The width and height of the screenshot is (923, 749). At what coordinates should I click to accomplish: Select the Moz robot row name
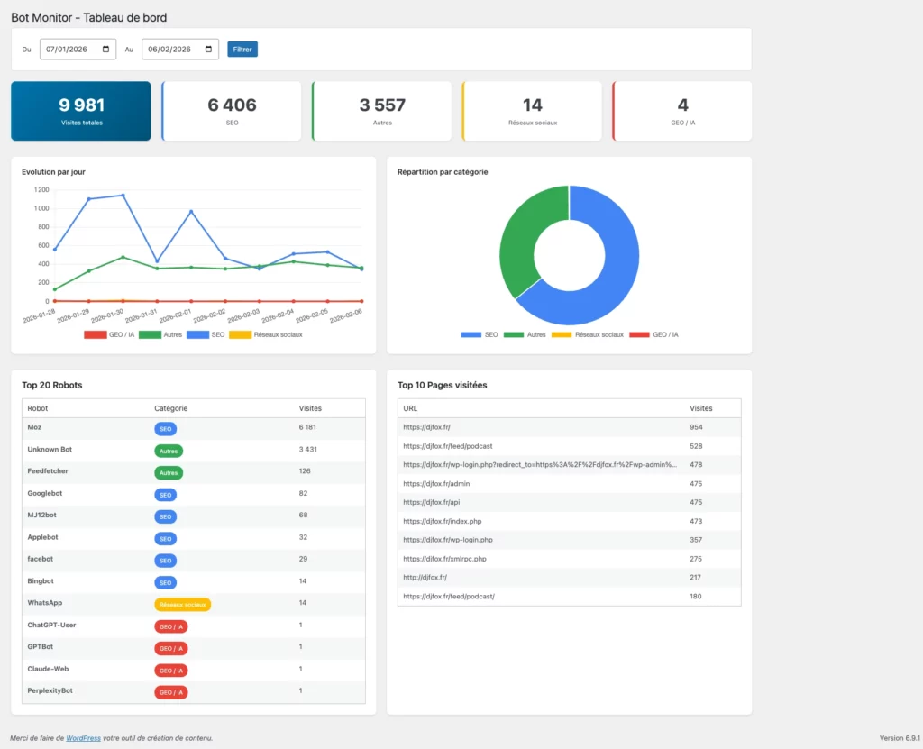click(34, 427)
